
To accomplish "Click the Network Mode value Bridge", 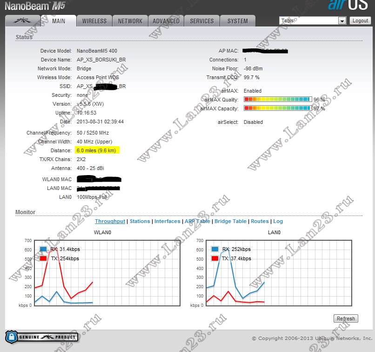I will tap(84, 68).
